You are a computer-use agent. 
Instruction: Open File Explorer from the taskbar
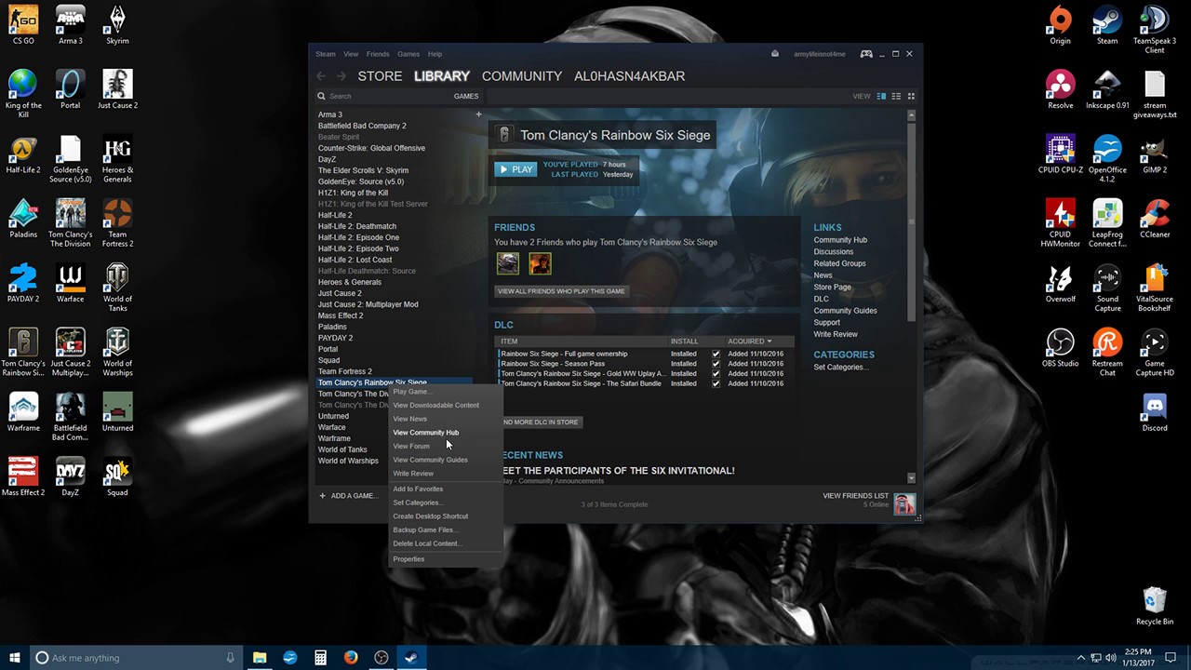[260, 657]
